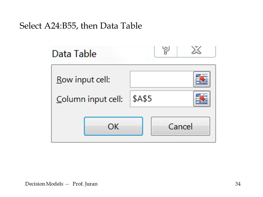263x197 pixels.
Task: Click the range selector icon for Row input cell
Action: tap(202, 79)
